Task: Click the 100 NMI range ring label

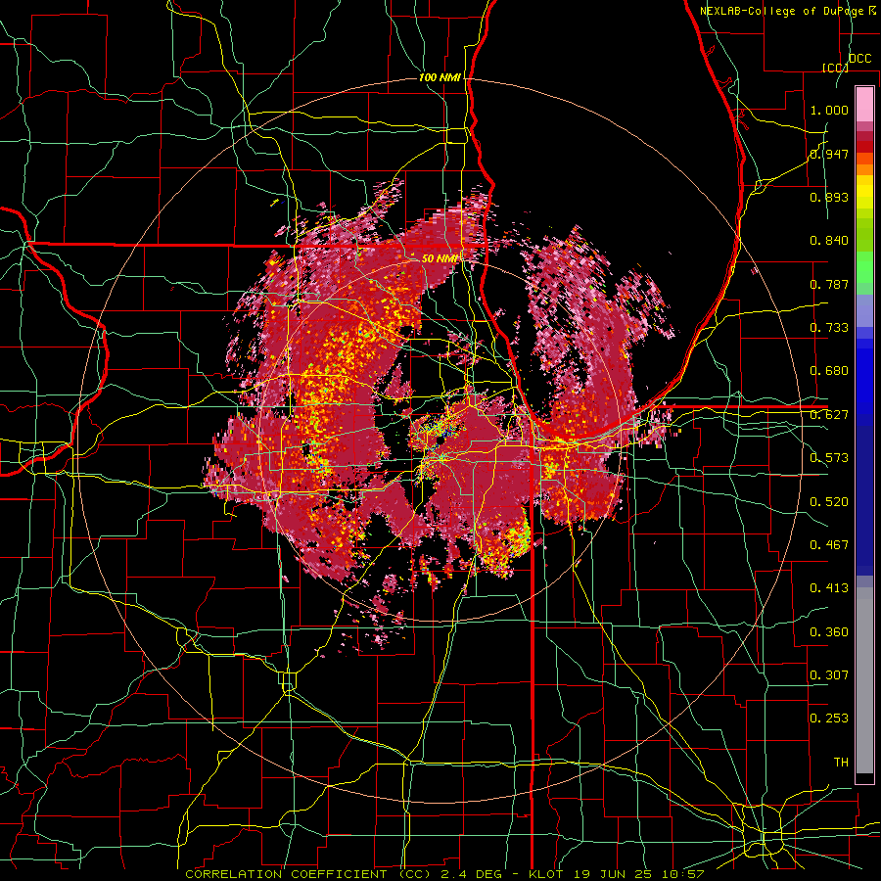Action: pos(440,77)
